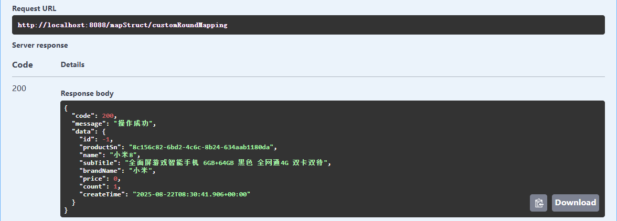Viewport: 617px width, 221px height.
Task: Select the "Server response" heading
Action: (x=40, y=45)
